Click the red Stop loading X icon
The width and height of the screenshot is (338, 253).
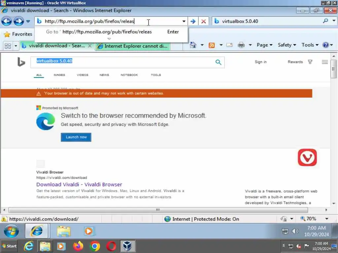(203, 21)
